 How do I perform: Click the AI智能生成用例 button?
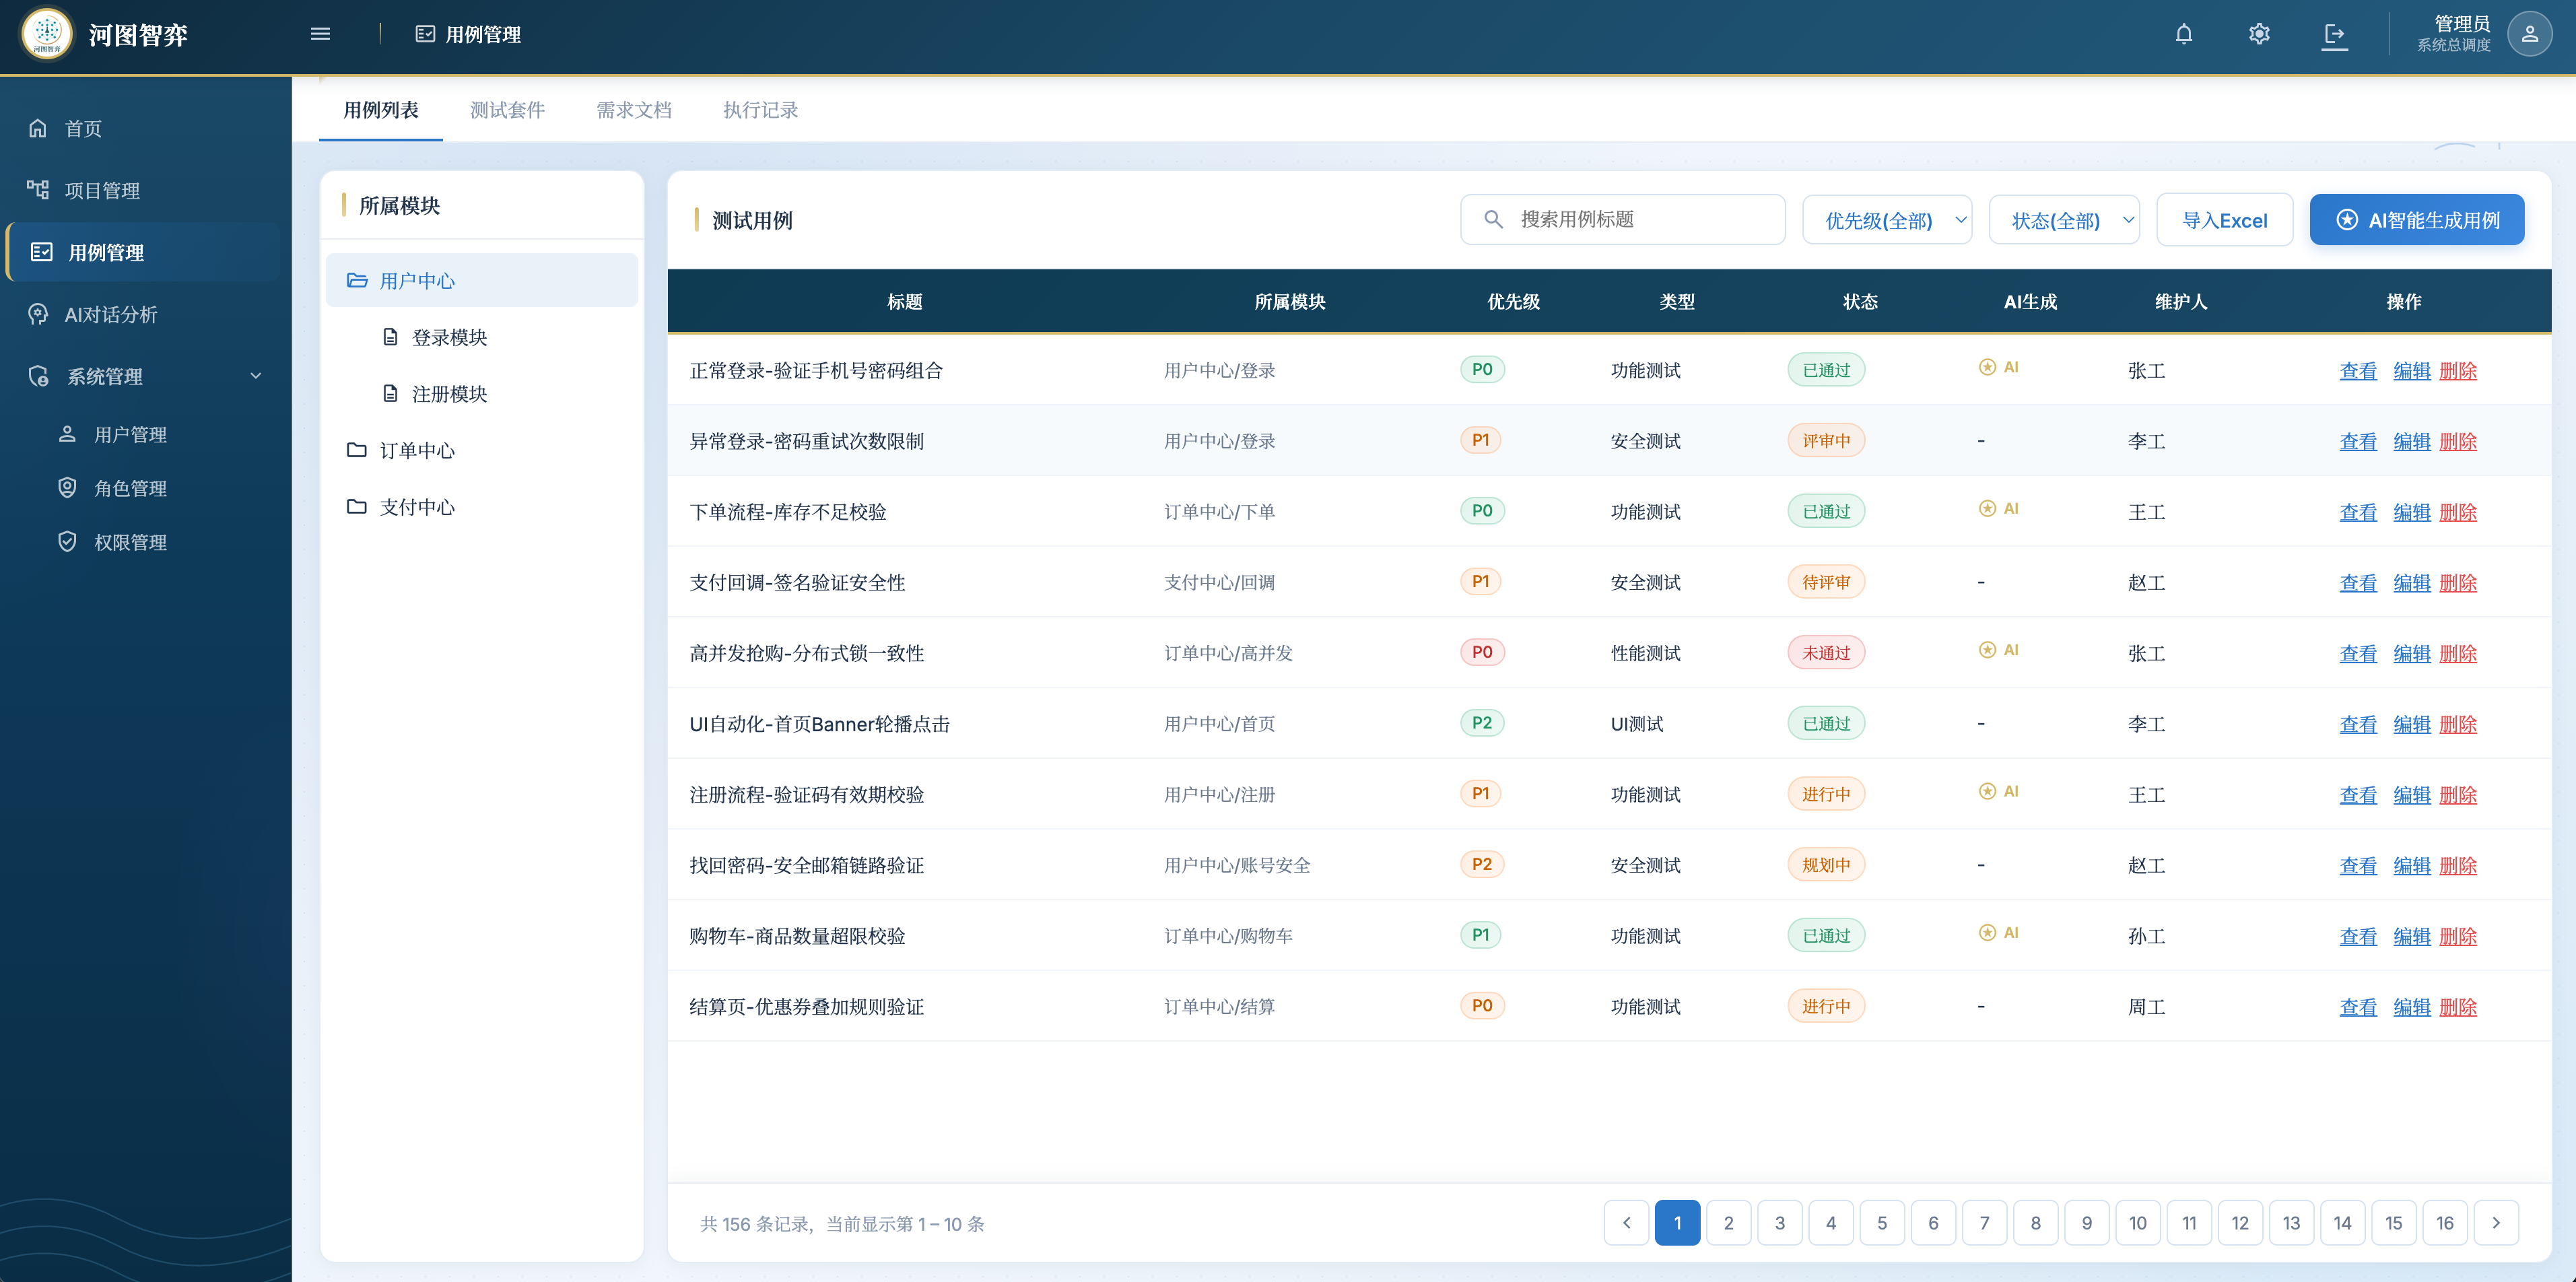coord(2417,220)
